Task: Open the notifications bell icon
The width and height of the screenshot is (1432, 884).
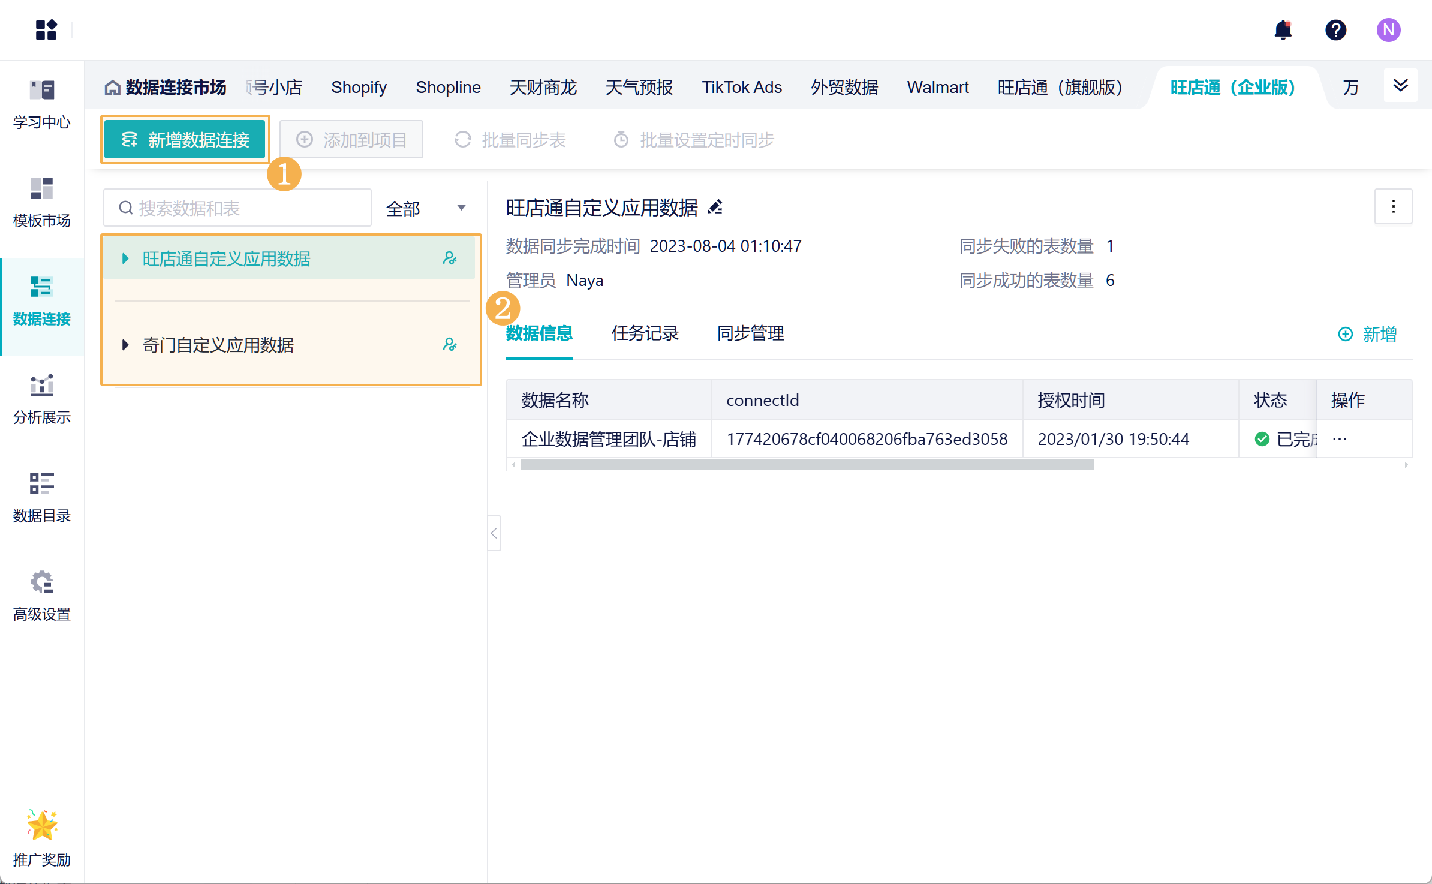Action: [x=1283, y=30]
